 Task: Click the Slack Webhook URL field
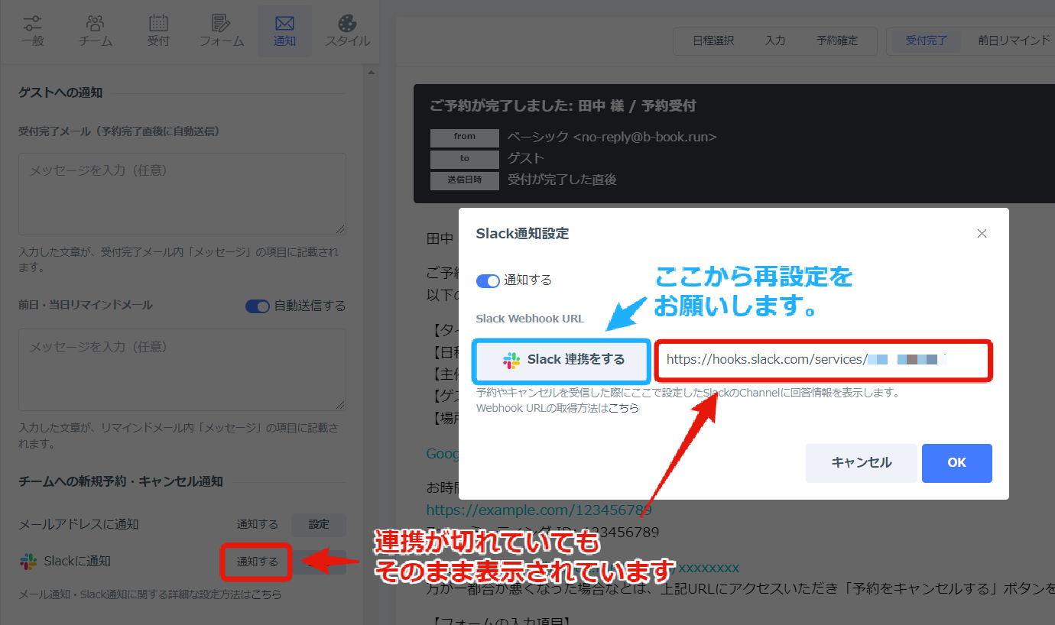point(823,360)
